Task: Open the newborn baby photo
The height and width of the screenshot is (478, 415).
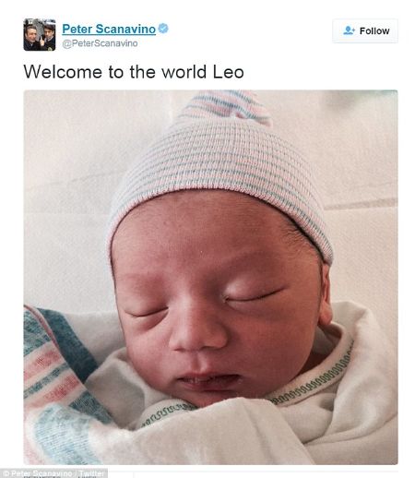Action: click(210, 277)
